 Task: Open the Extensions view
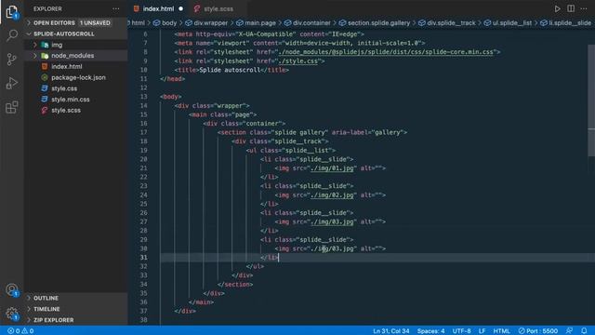point(12,107)
